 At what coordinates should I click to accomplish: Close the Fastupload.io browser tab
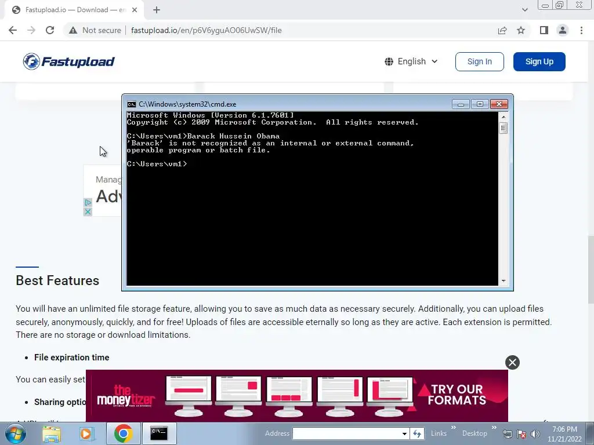point(135,10)
